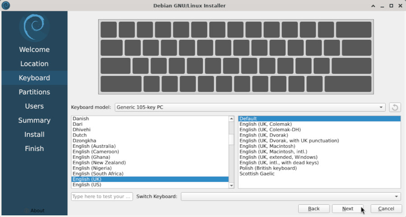Screen dimensions: 406x217
Task: Select English (UK, Dvorak) variant
Action: [319, 135]
